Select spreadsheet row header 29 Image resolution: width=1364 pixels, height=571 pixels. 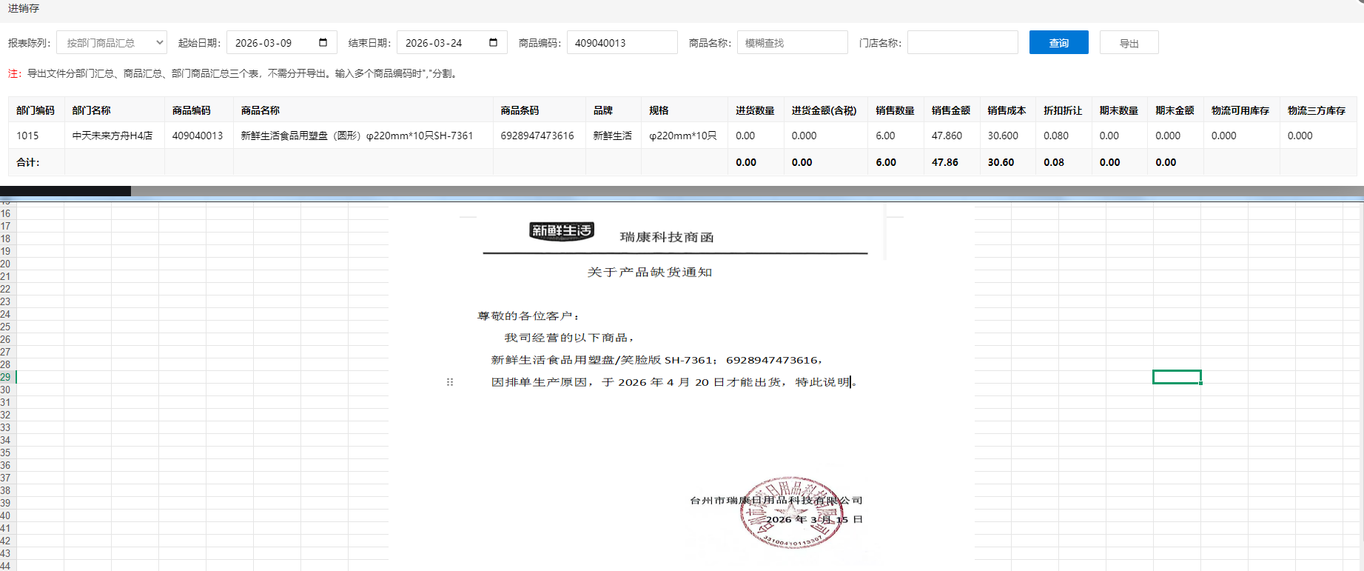point(6,377)
